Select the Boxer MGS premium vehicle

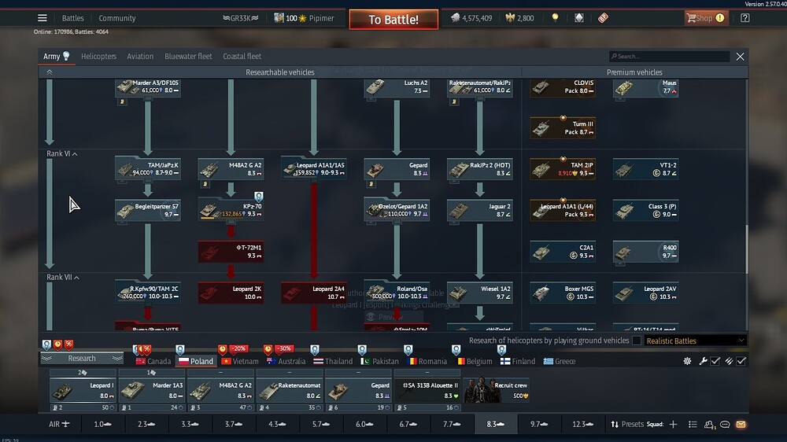(x=563, y=293)
